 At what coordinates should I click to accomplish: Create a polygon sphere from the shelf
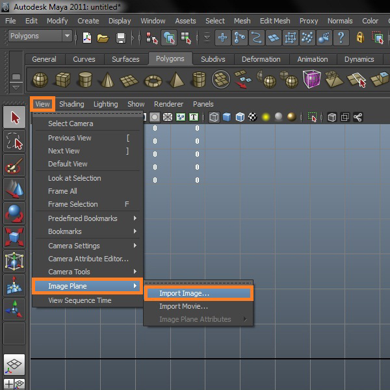coord(40,80)
